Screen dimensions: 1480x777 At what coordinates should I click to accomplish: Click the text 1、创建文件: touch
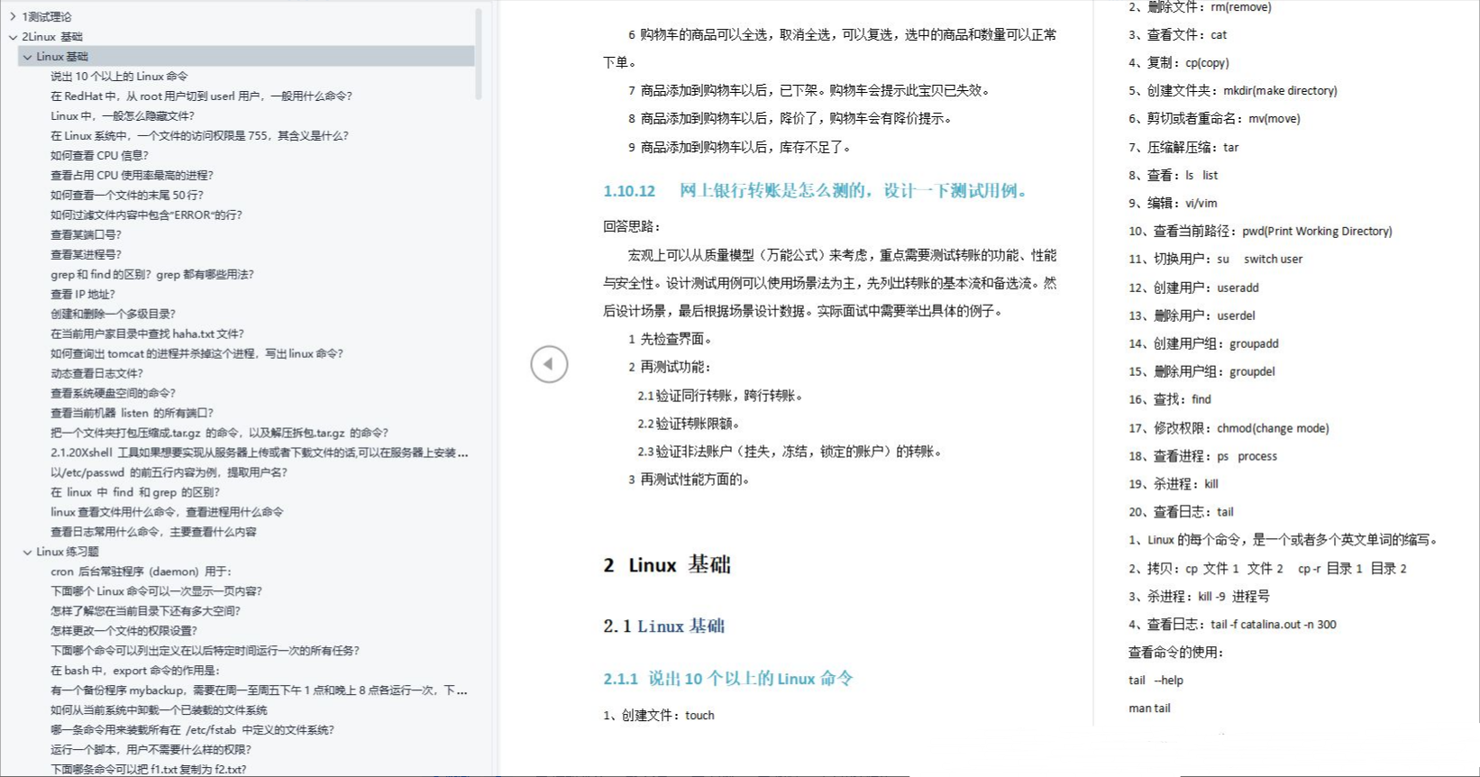pyautogui.click(x=659, y=716)
